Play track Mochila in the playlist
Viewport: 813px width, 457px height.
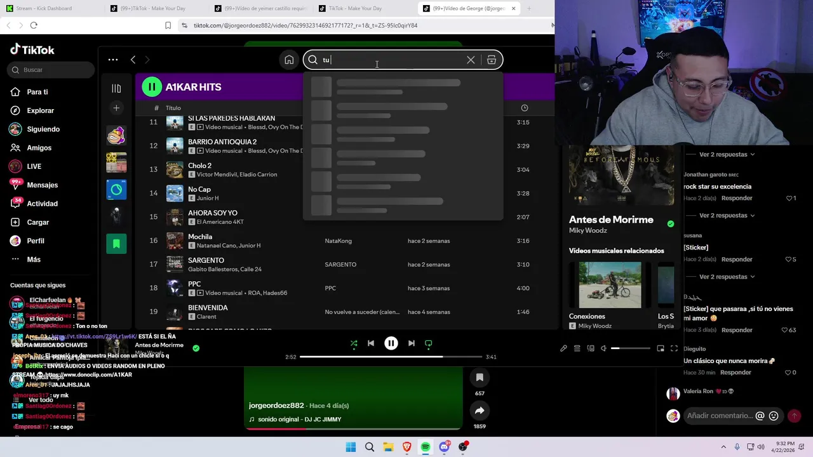click(x=200, y=237)
